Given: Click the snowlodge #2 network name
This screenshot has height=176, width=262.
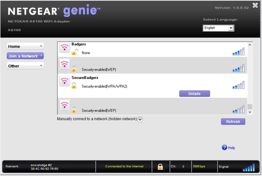Looking at the screenshot, I should (41, 165).
